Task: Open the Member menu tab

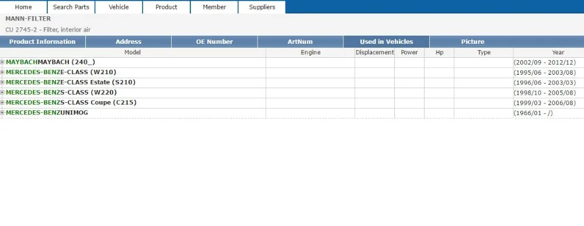Action: (x=214, y=7)
